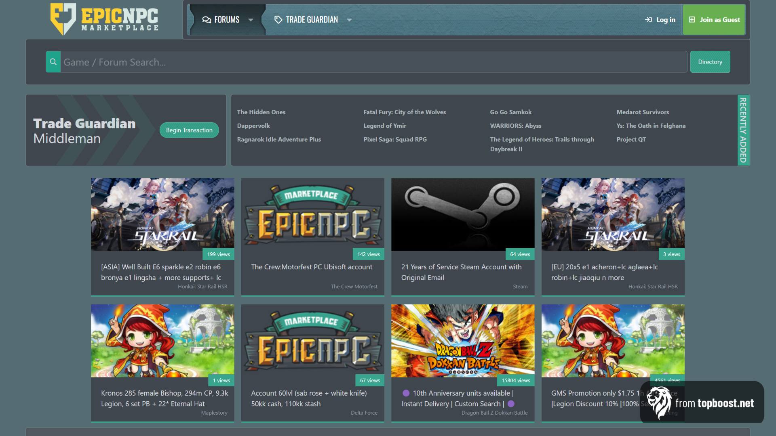This screenshot has height=436, width=776.
Task: Open 10th Anniversary units available listing title
Action: point(458,398)
